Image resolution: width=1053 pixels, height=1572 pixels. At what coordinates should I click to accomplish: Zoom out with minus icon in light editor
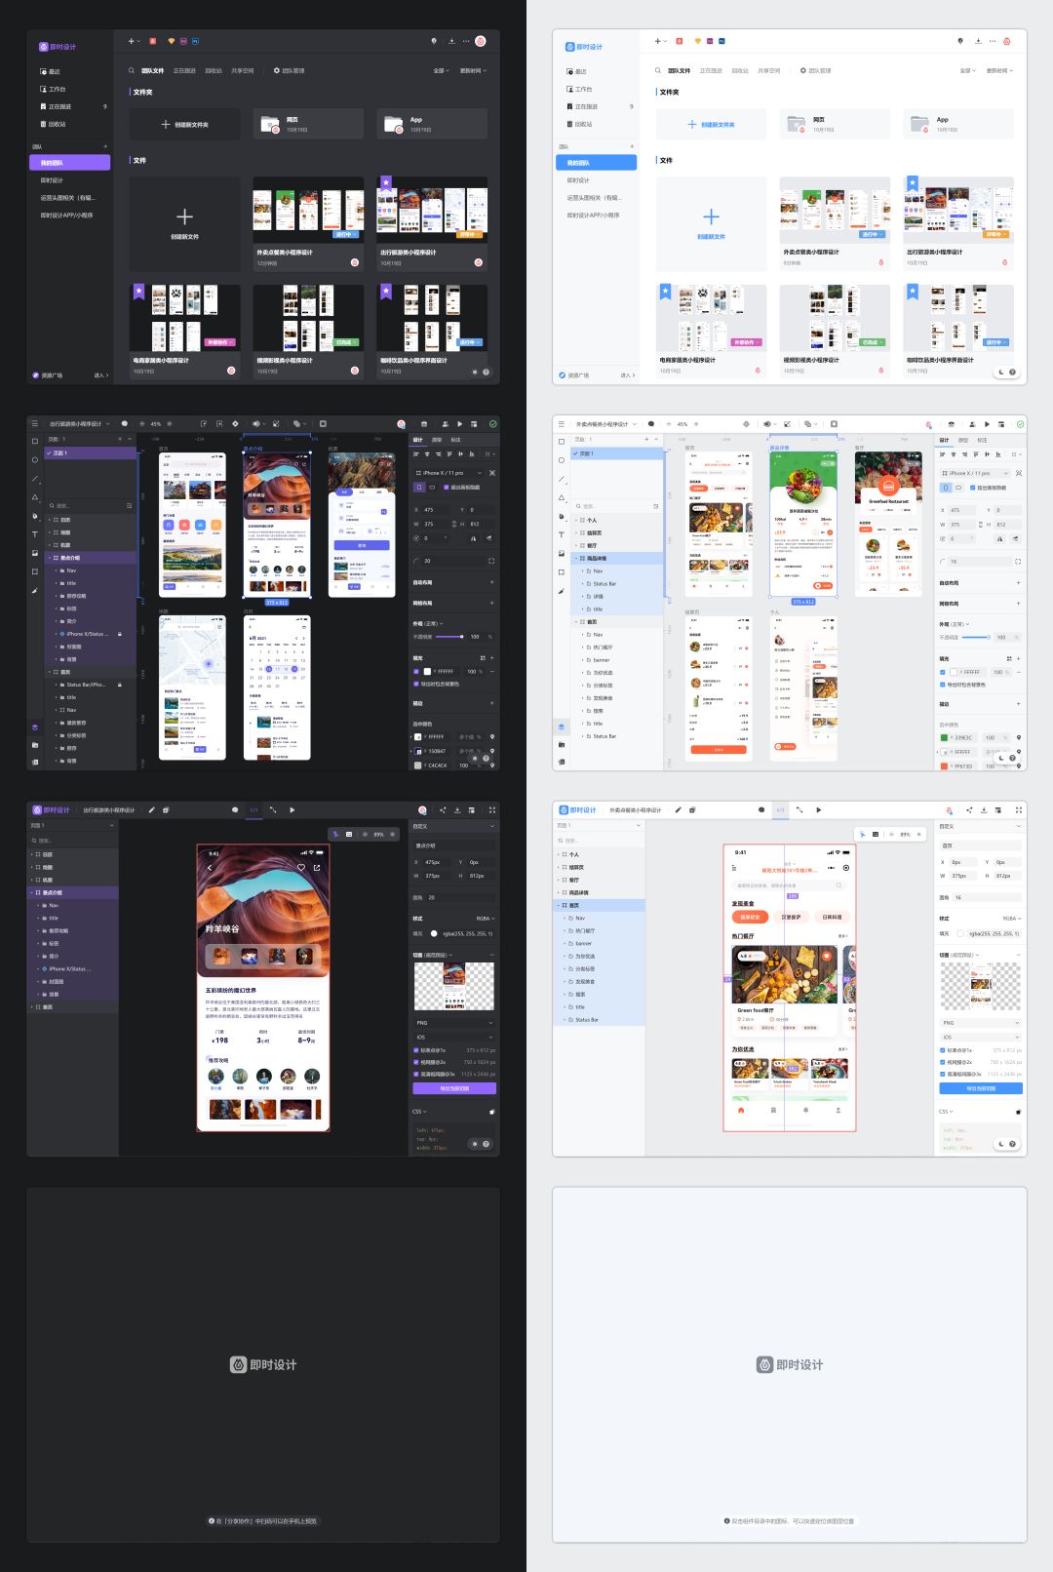pos(668,424)
